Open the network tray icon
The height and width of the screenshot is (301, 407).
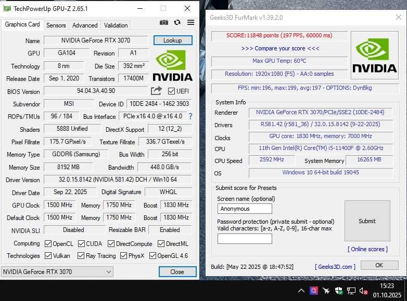(351, 291)
